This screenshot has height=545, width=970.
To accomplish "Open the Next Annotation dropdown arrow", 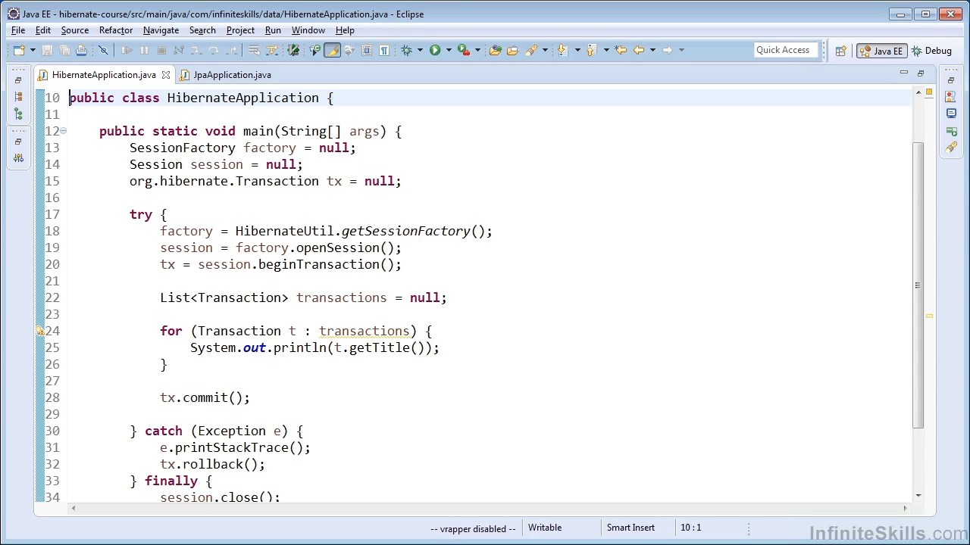I will [577, 50].
